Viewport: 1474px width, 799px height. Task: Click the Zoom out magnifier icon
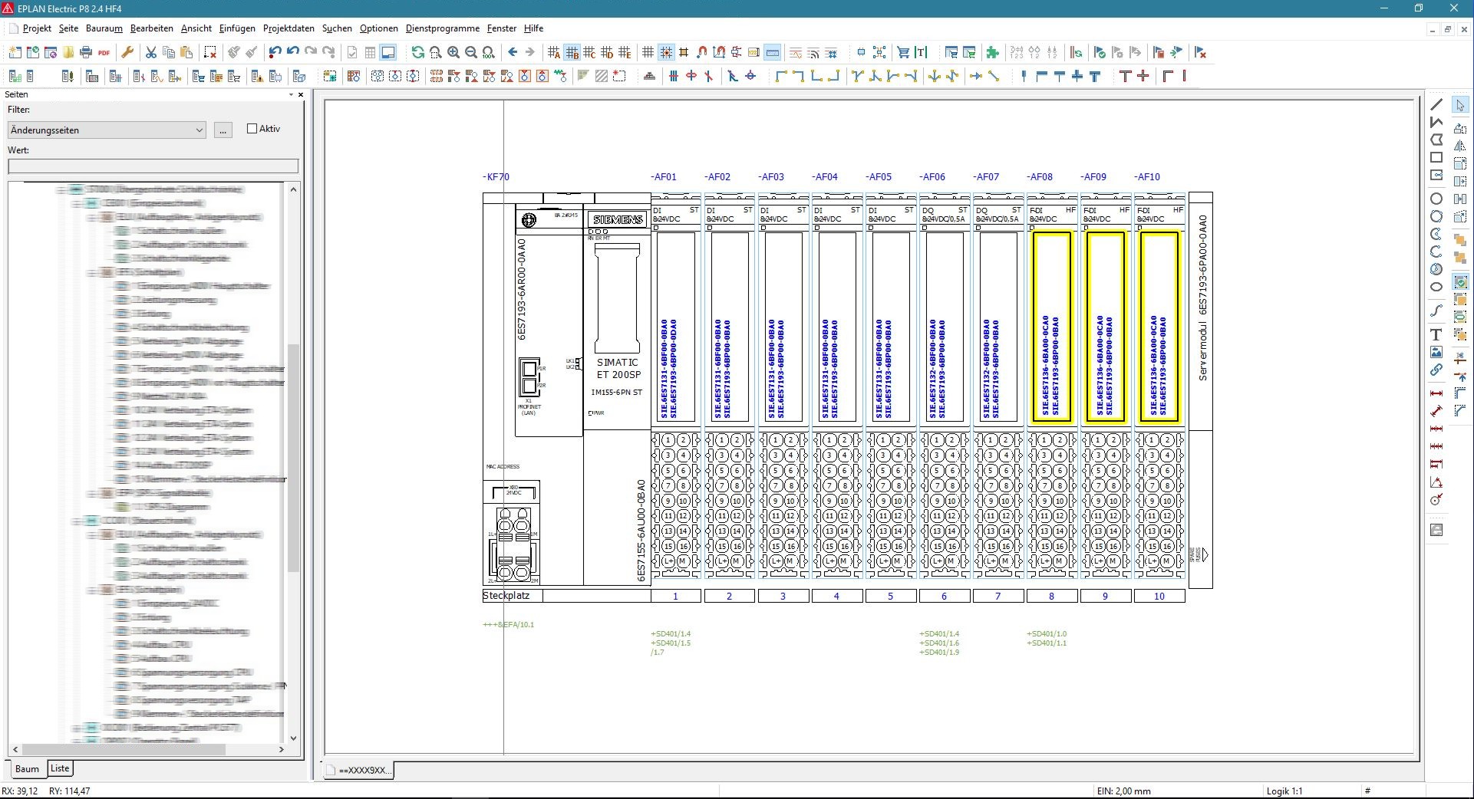point(471,52)
